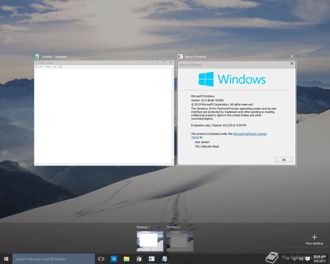Click the 'Desktop 2' label
This screenshot has width=330, height=264.
pyautogui.click(x=173, y=227)
